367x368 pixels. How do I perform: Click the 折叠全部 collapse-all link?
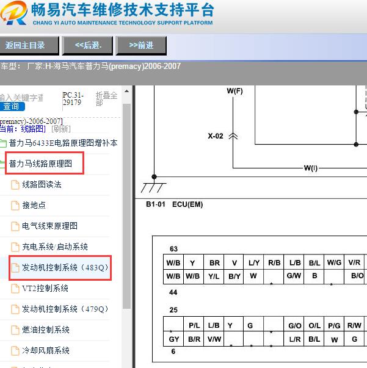coord(106,99)
